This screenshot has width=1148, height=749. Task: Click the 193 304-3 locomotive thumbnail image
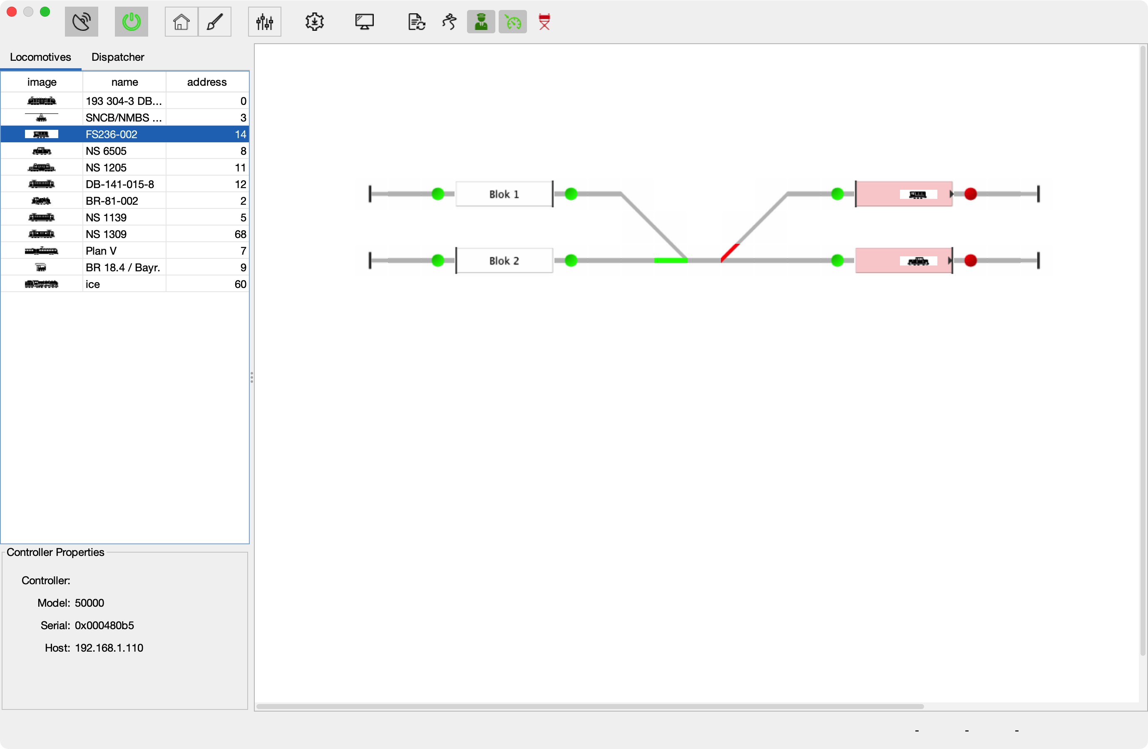(42, 101)
